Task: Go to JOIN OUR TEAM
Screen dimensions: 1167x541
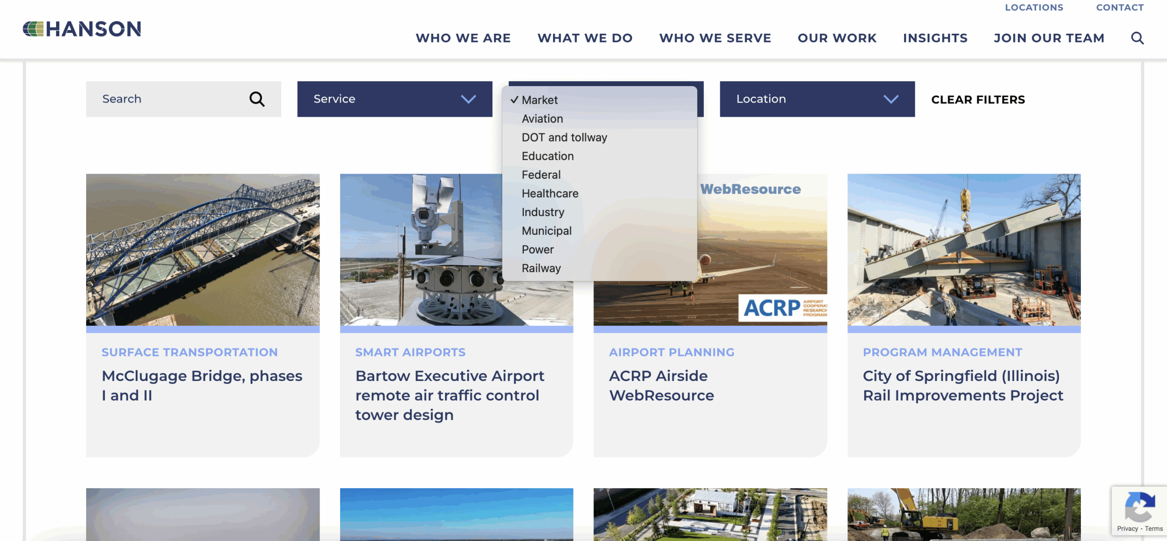Action: click(x=1049, y=38)
